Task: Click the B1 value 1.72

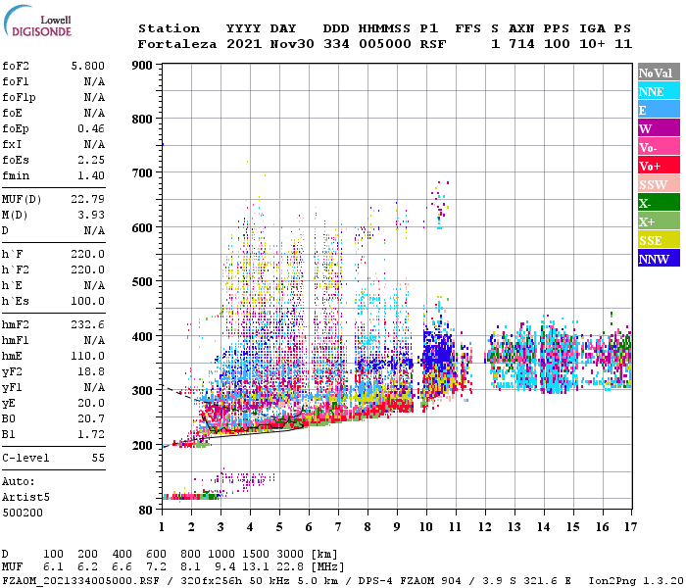Action: 91,435
